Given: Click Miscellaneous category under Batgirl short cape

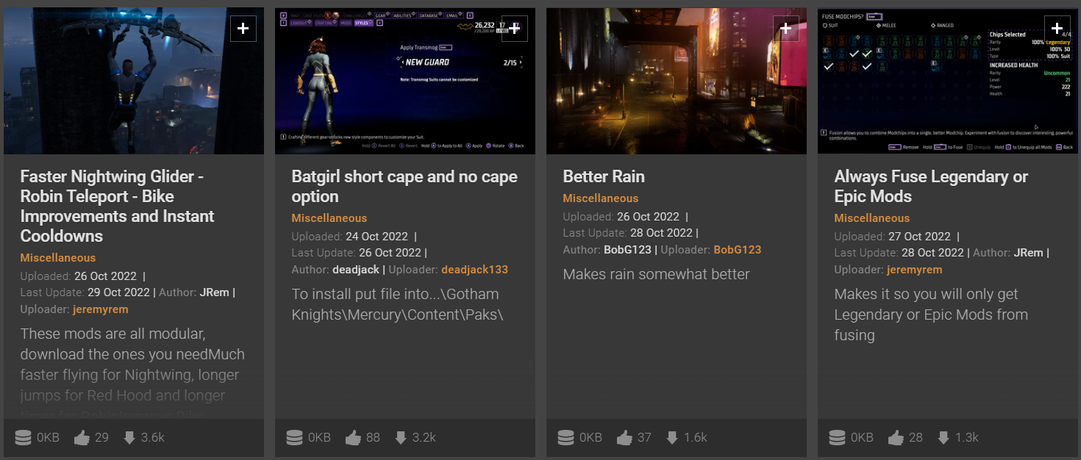Looking at the screenshot, I should click(329, 218).
